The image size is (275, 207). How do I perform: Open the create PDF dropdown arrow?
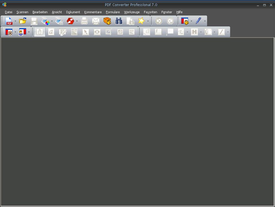point(15,21)
